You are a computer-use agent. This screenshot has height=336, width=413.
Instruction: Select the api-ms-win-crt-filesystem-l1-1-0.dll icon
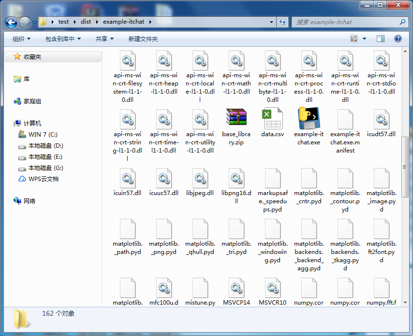pos(128,60)
